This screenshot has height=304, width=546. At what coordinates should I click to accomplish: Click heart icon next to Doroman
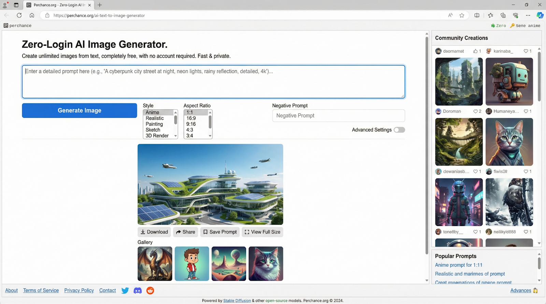(475, 111)
